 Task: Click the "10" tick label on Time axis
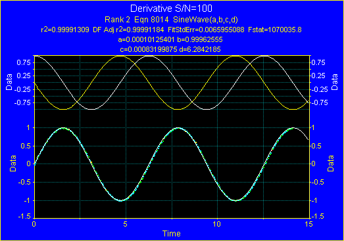[217, 224]
